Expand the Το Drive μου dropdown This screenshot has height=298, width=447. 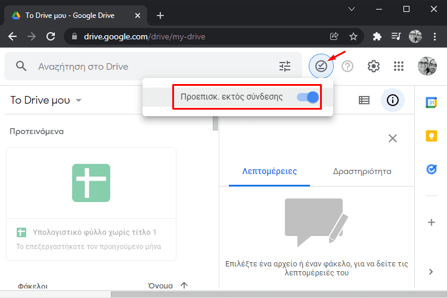tap(79, 100)
